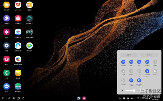Turn off Bluetooth in the quick panel
The height and width of the screenshot is (101, 163).
click(x=139, y=62)
